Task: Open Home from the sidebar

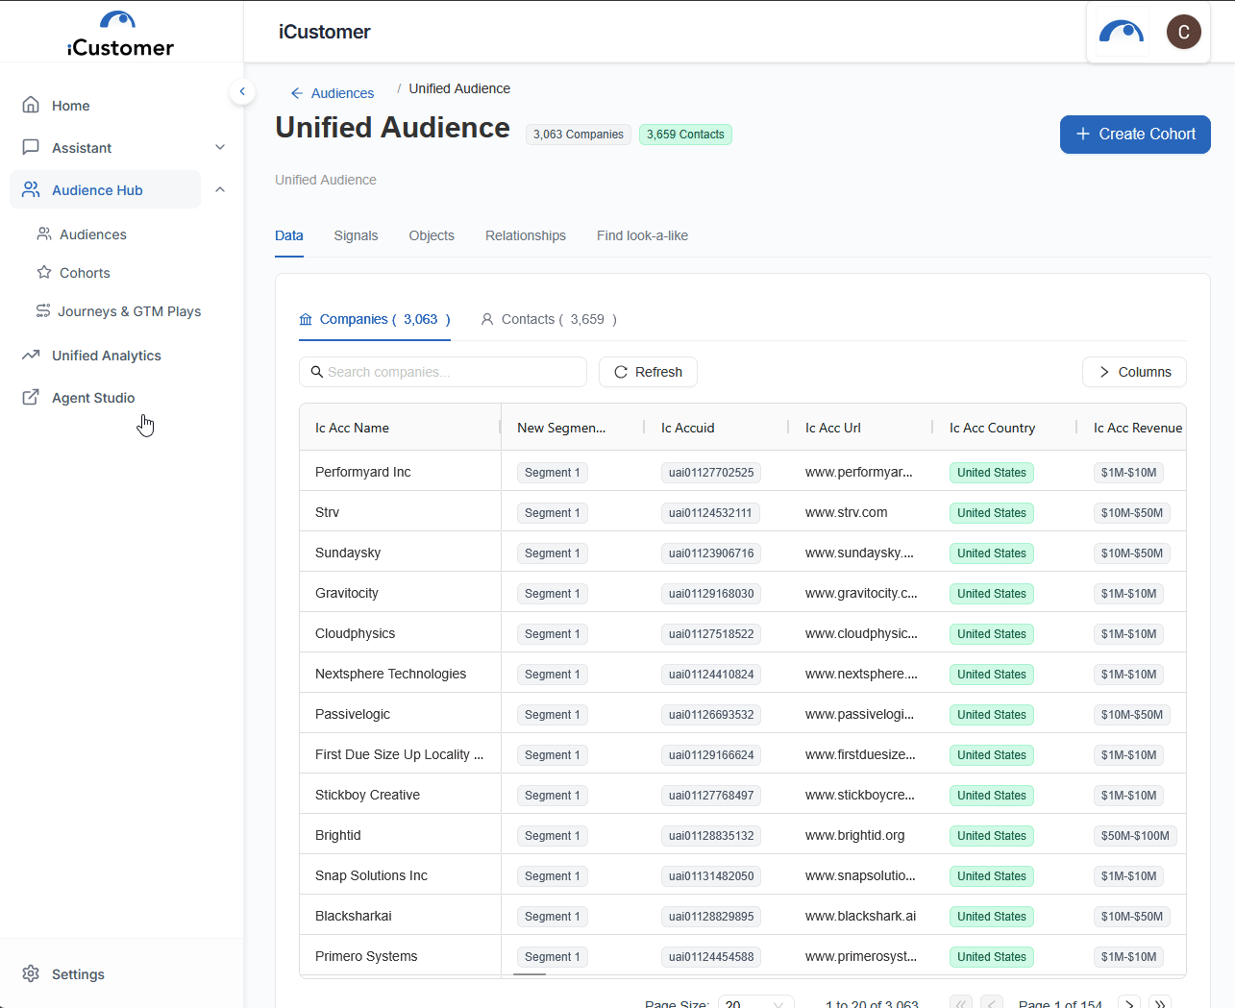Action: (x=70, y=106)
